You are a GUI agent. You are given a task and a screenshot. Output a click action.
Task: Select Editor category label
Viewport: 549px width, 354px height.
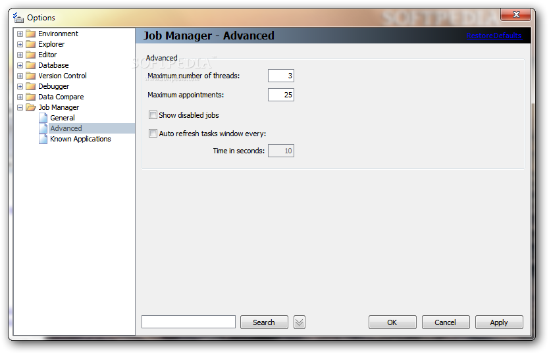point(47,55)
